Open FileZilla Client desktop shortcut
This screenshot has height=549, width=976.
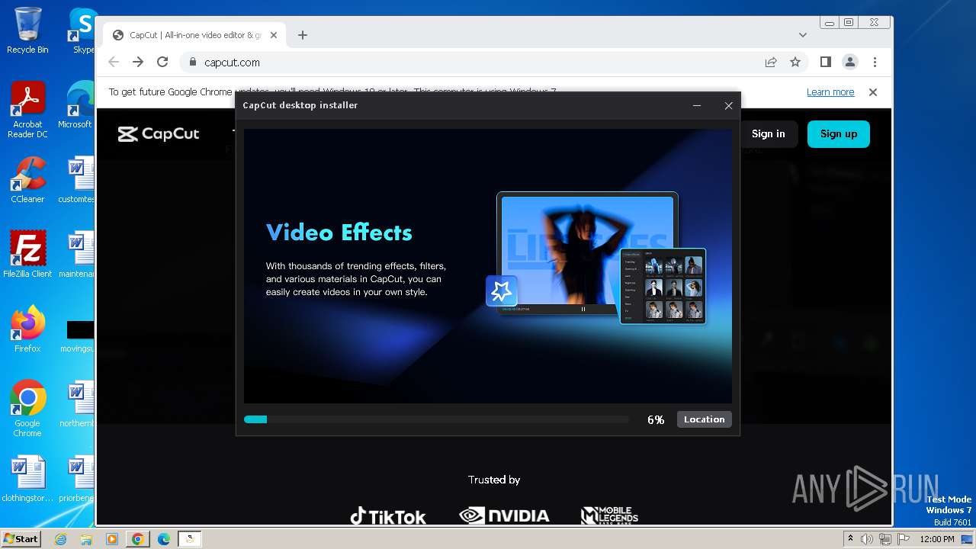(27, 254)
